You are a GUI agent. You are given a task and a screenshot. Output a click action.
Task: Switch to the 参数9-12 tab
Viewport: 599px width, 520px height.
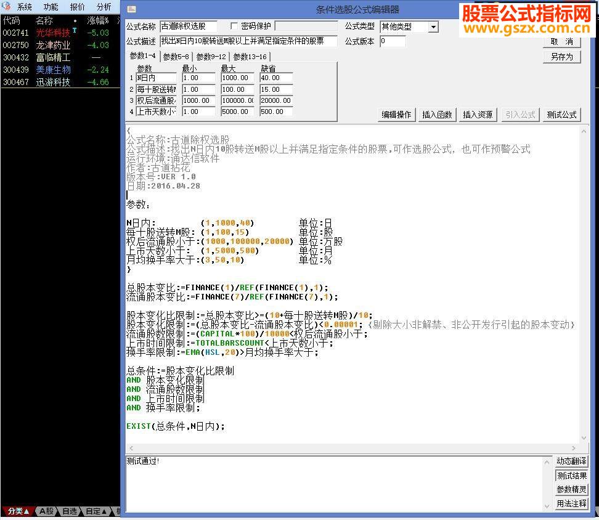pos(211,57)
